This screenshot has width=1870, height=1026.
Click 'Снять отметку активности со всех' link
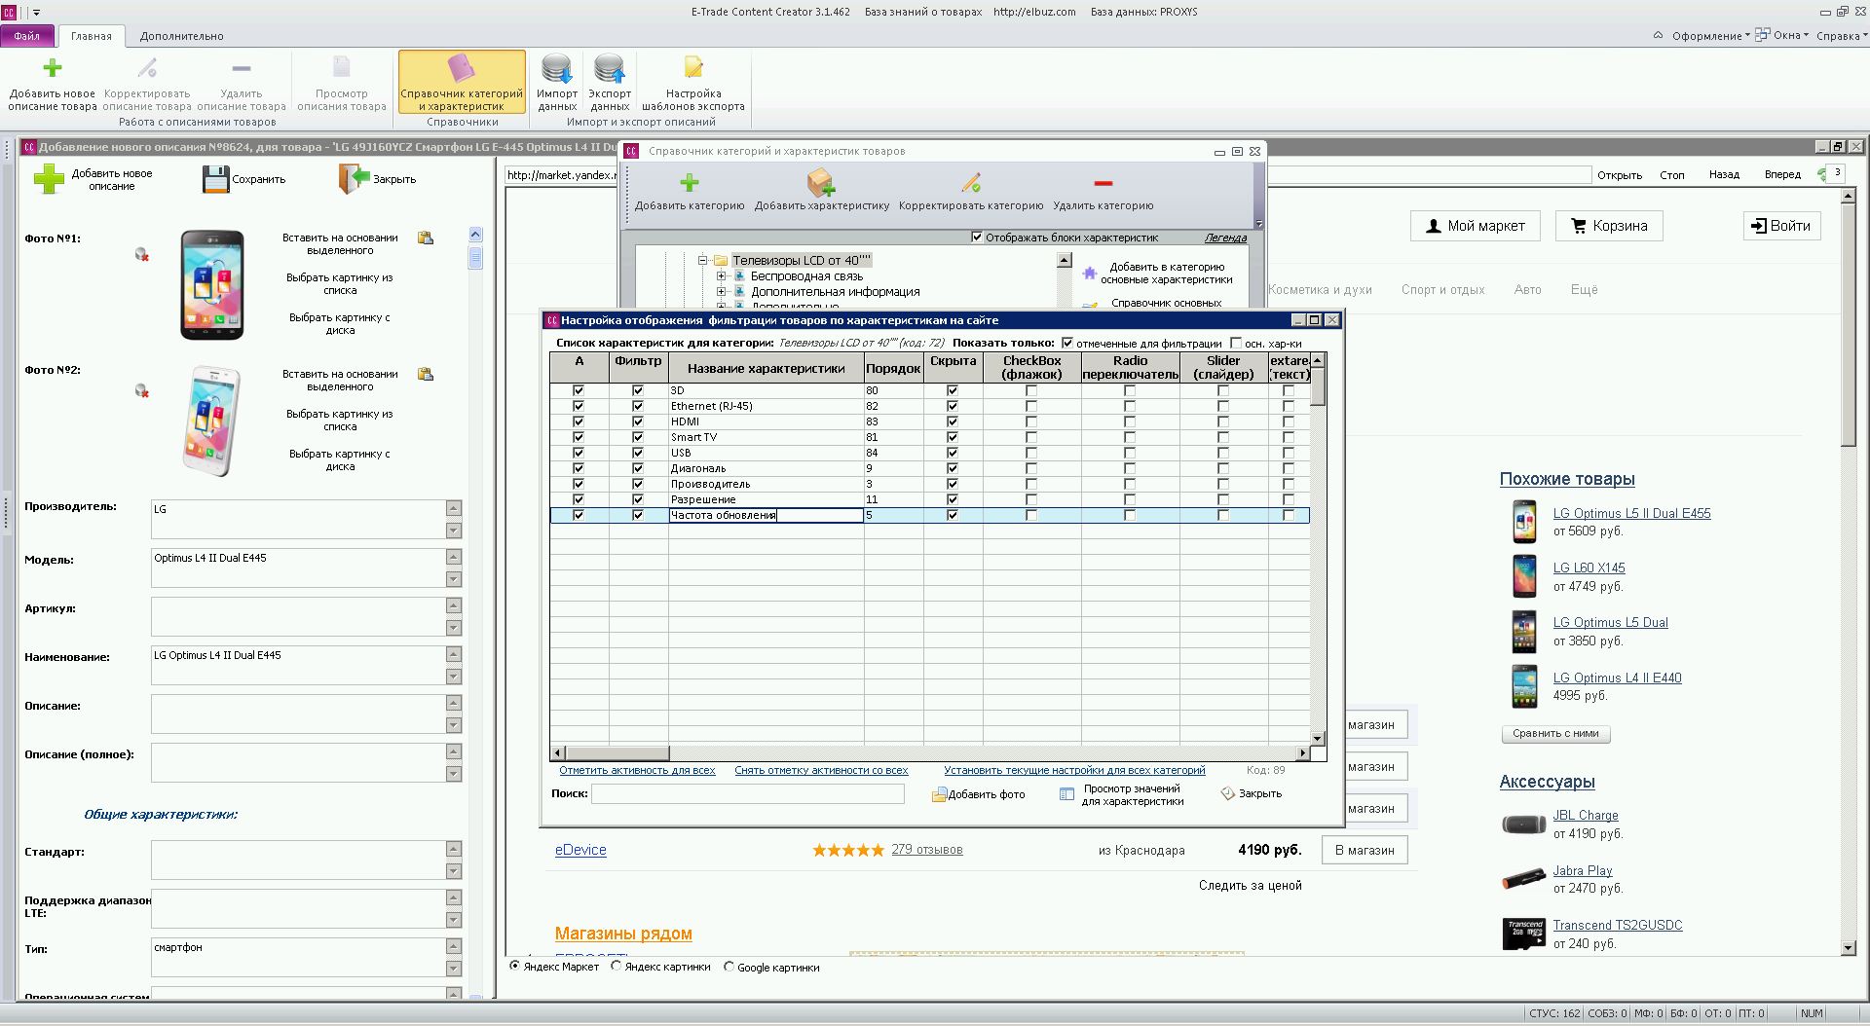click(x=821, y=770)
